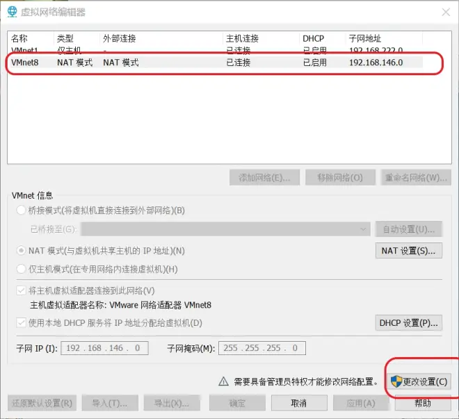This screenshot has width=459, height=419.
Task: Click the Automatic Settings (自动设置) button
Action: click(x=409, y=229)
